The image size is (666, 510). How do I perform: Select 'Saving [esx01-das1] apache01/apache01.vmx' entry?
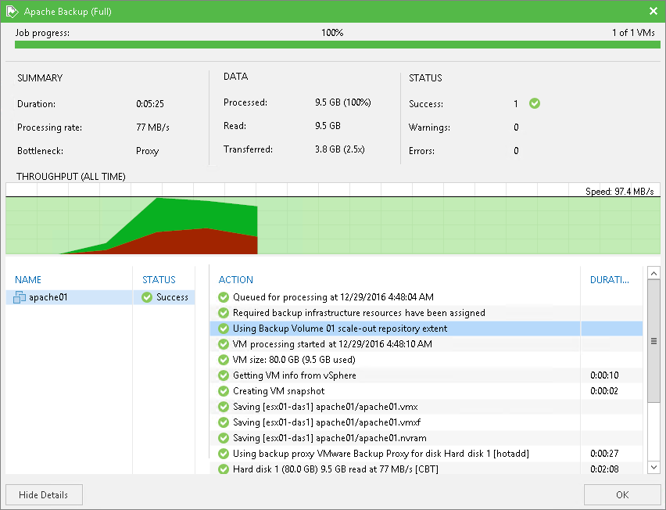[325, 407]
